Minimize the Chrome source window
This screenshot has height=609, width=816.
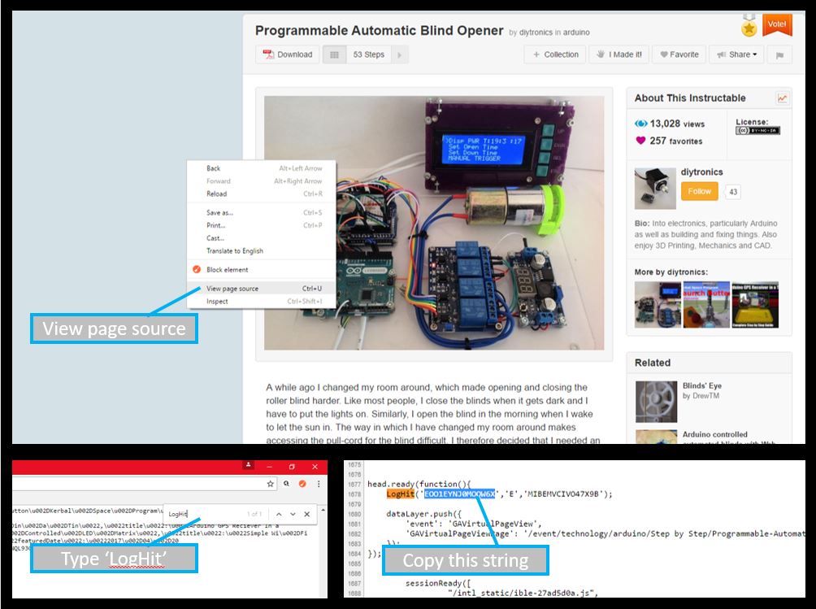tap(269, 467)
